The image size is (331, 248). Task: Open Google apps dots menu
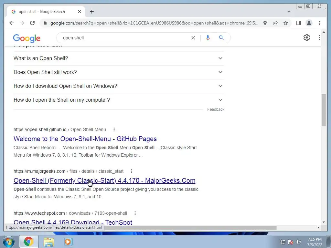(x=320, y=37)
